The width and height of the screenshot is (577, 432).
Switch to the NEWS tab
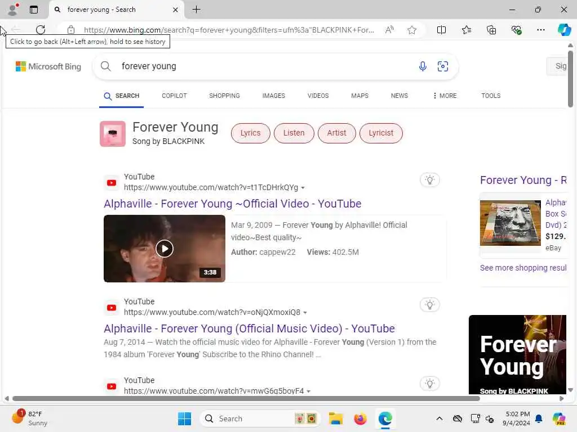click(400, 96)
